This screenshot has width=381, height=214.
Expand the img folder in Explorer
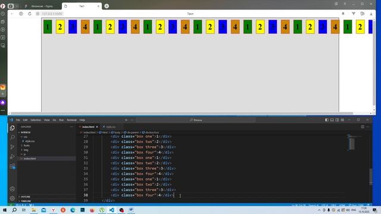[x=26, y=150]
